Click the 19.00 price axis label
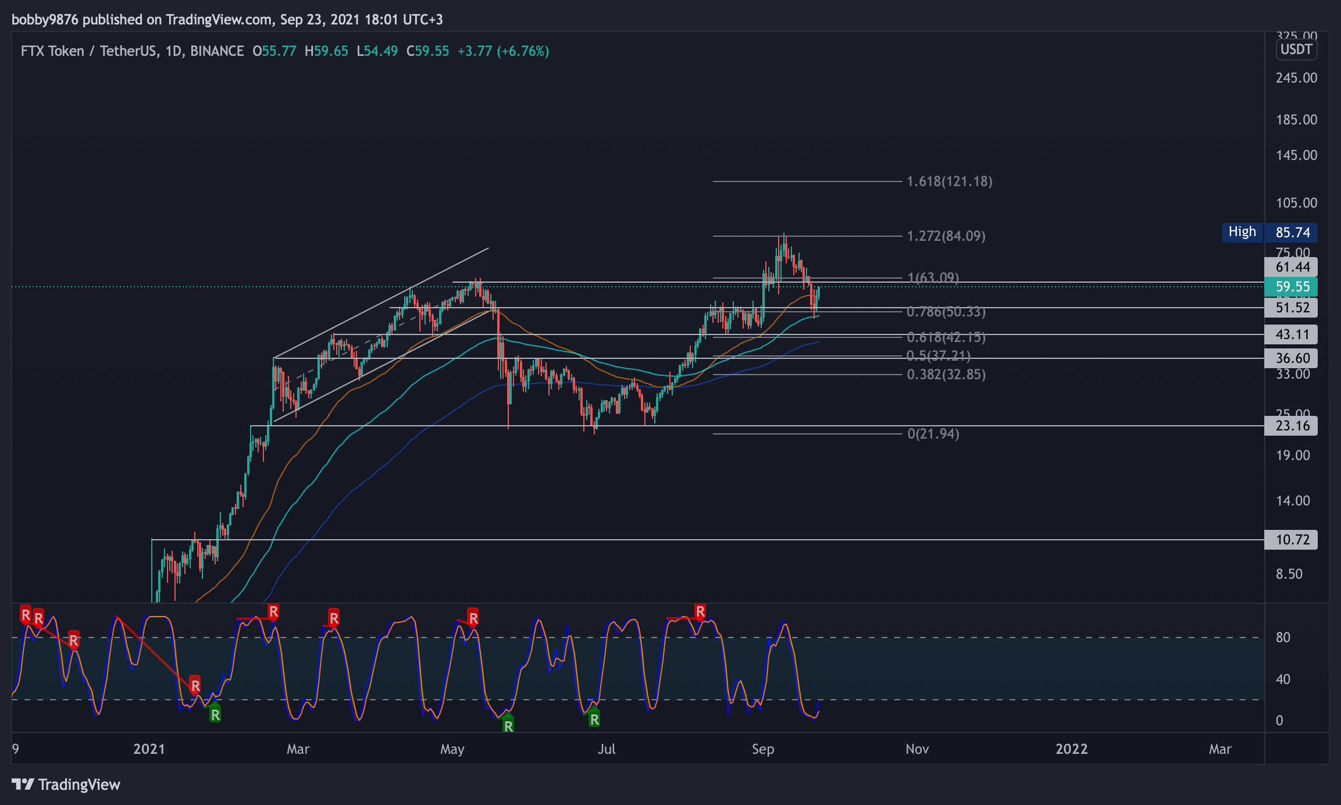 (1293, 455)
